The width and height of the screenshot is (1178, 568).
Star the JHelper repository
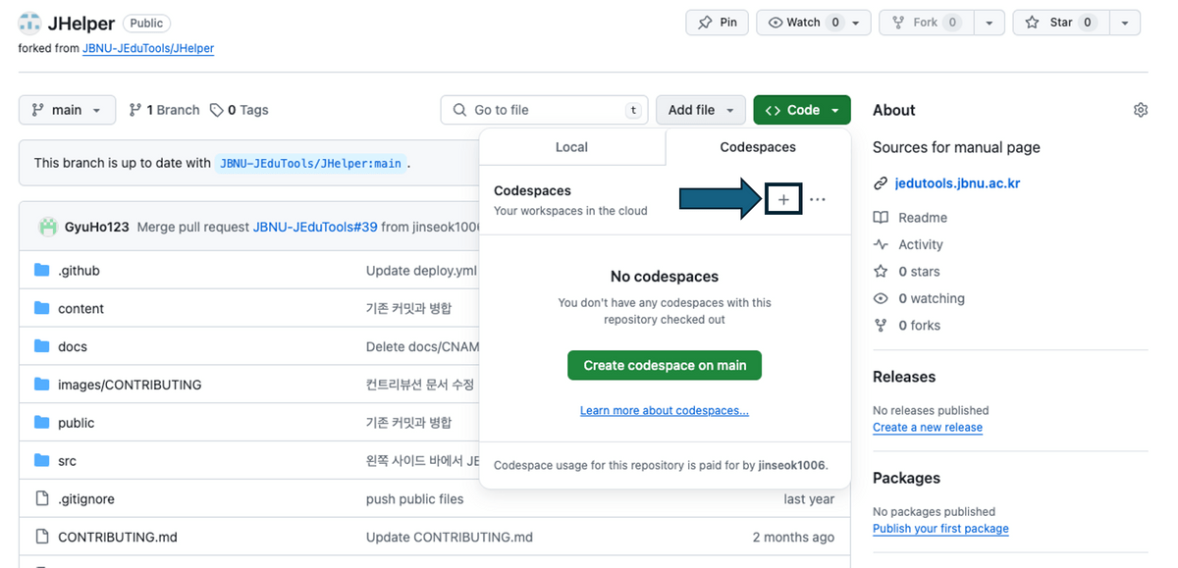pyautogui.click(x=1058, y=22)
